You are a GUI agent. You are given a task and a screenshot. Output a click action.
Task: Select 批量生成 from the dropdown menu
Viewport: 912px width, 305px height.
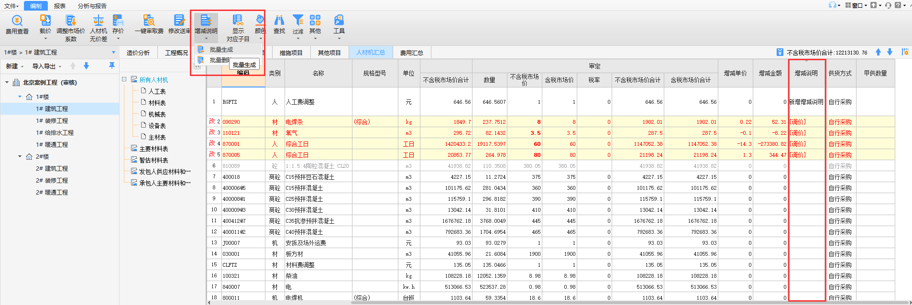tap(221, 50)
